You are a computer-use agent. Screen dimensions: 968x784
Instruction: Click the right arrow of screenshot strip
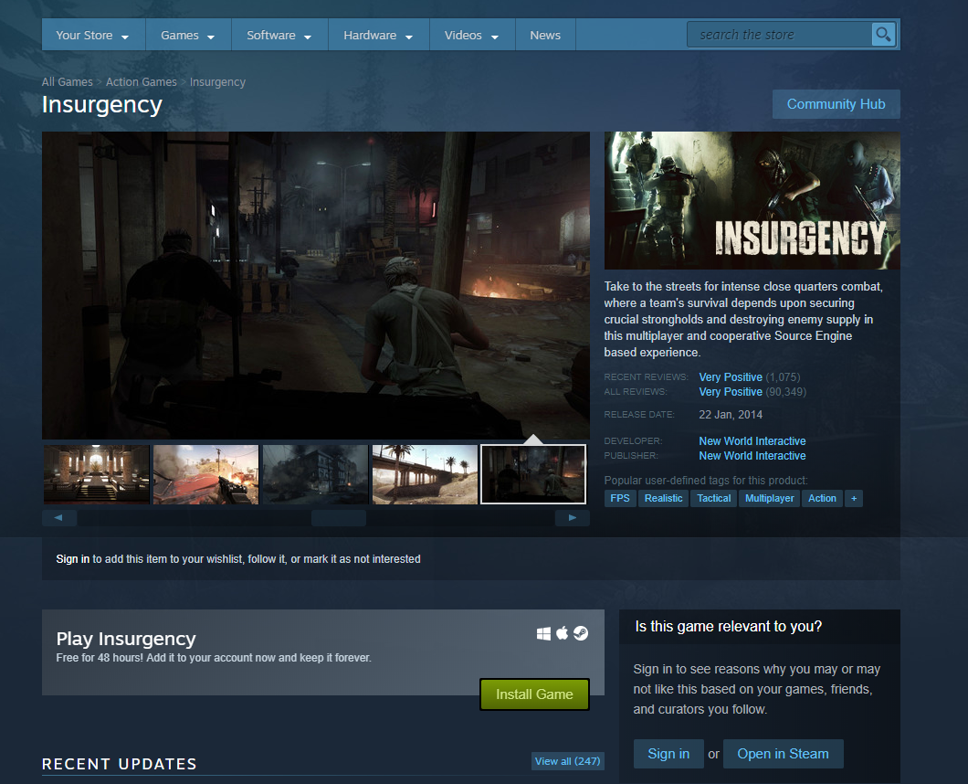tap(573, 518)
